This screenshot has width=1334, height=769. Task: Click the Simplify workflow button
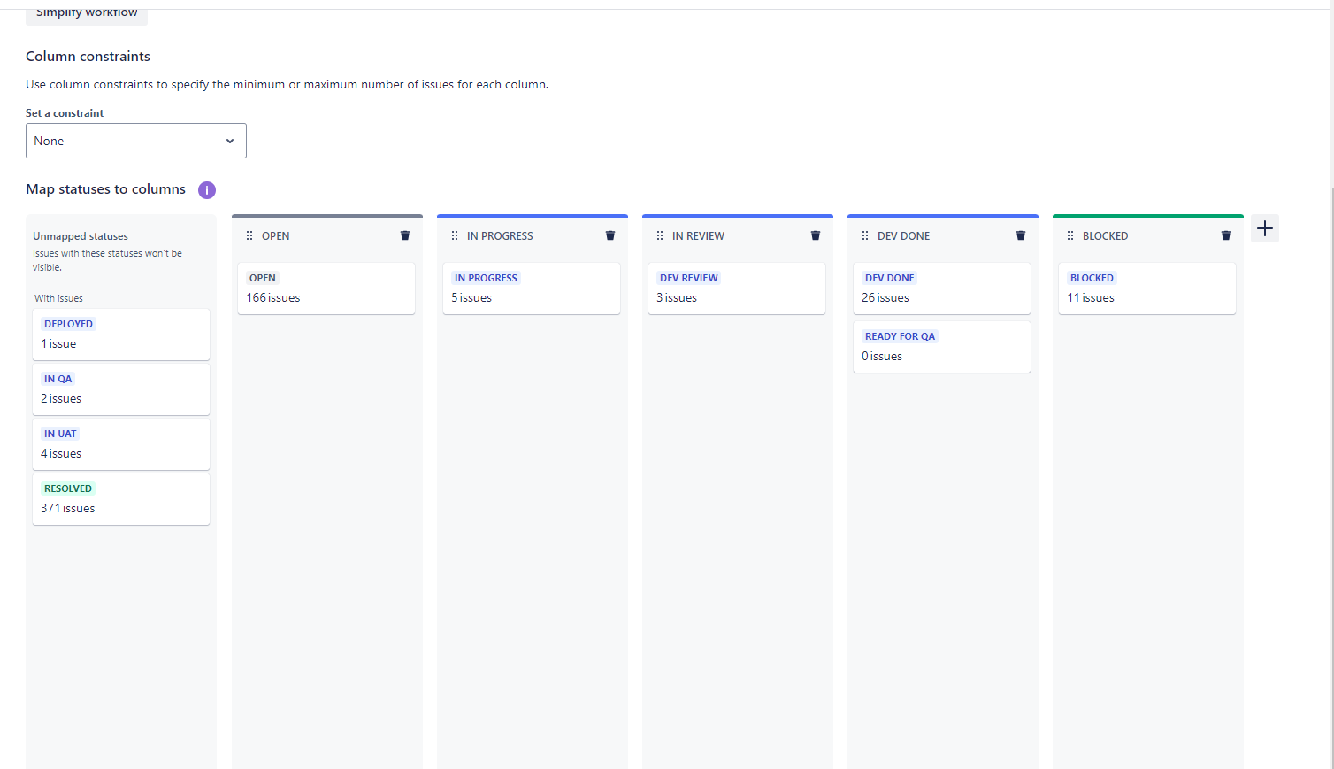pos(86,12)
